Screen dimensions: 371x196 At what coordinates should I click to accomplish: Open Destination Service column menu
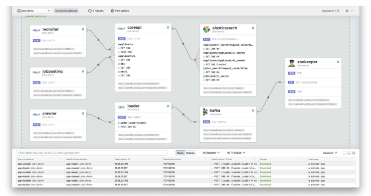point(109,159)
